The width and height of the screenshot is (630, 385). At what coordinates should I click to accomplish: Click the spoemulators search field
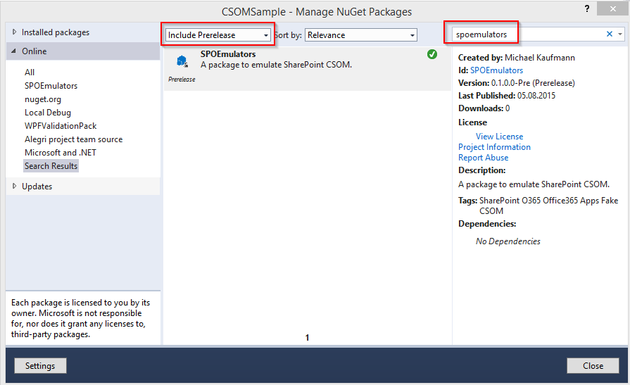click(x=524, y=34)
